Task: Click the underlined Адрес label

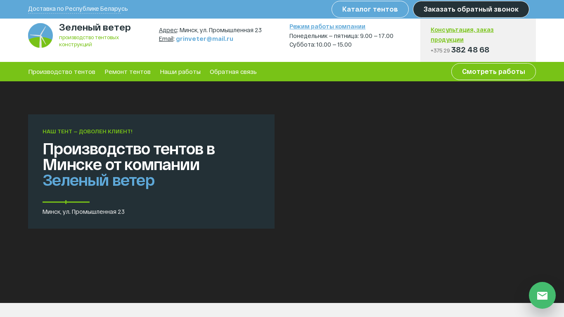Action: [168, 30]
